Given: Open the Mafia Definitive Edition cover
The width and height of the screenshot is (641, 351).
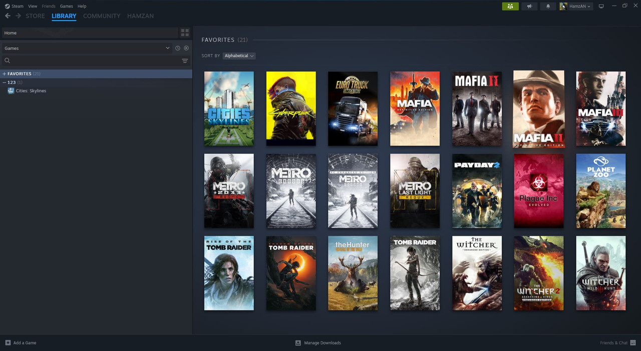Looking at the screenshot, I should click(415, 109).
